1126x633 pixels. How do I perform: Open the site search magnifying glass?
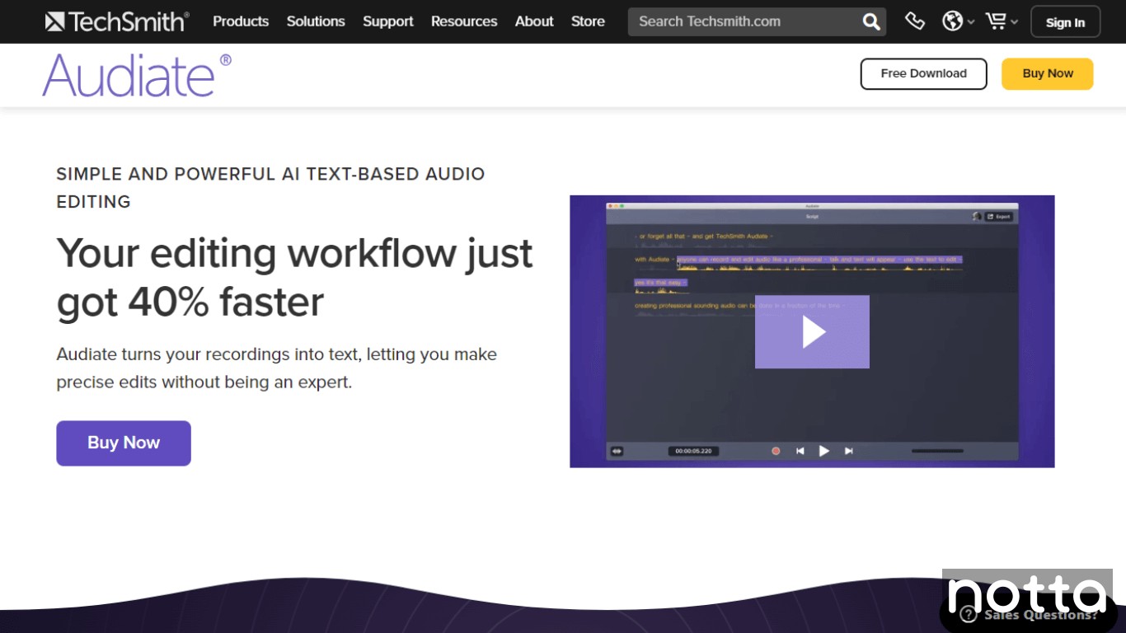tap(870, 21)
